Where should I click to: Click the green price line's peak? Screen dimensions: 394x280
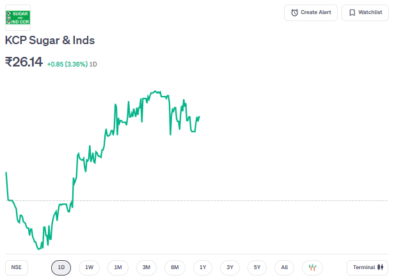(154, 91)
